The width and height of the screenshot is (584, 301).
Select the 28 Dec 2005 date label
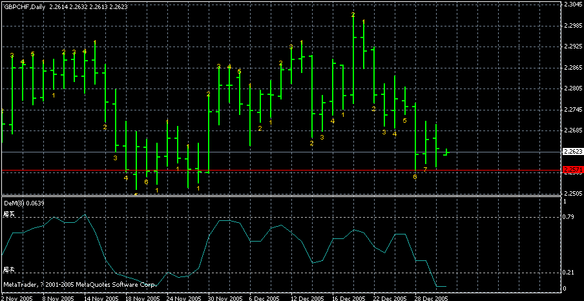[432, 298]
